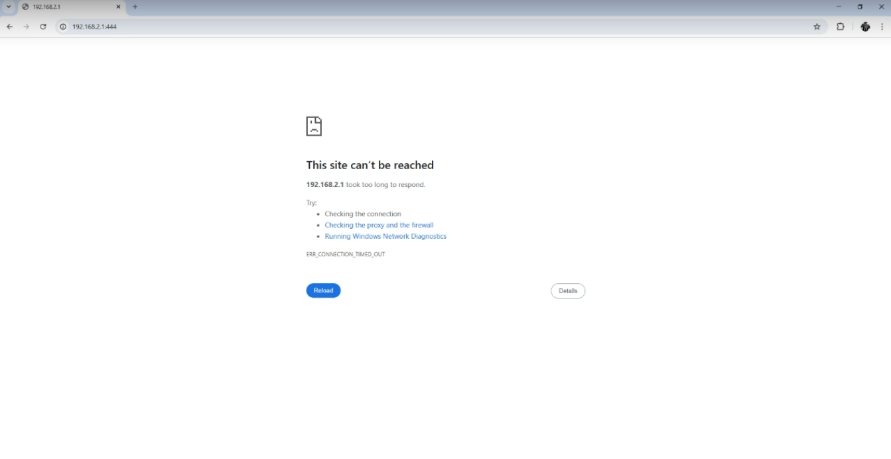Click the browser back arrow
This screenshot has width=891, height=459.
pos(9,27)
